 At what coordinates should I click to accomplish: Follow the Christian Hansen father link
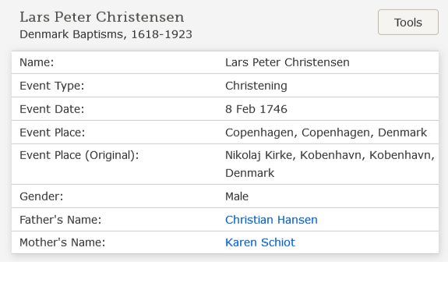tap(271, 220)
